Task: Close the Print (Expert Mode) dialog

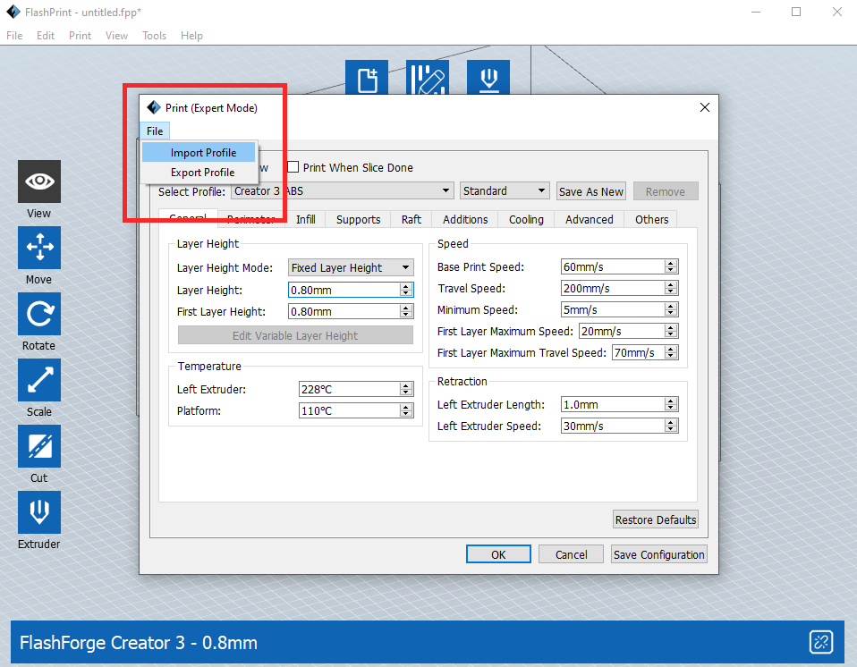Action: point(705,107)
